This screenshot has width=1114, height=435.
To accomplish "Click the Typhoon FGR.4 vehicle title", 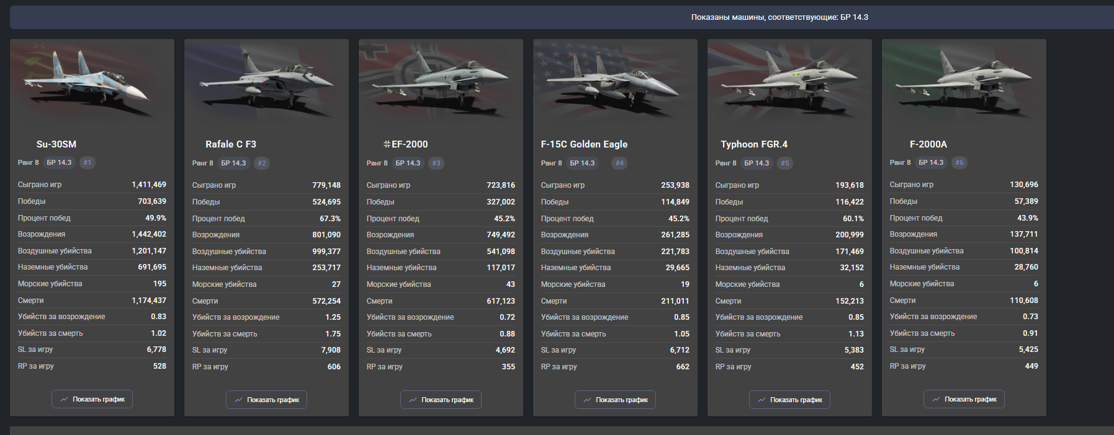I will point(754,144).
